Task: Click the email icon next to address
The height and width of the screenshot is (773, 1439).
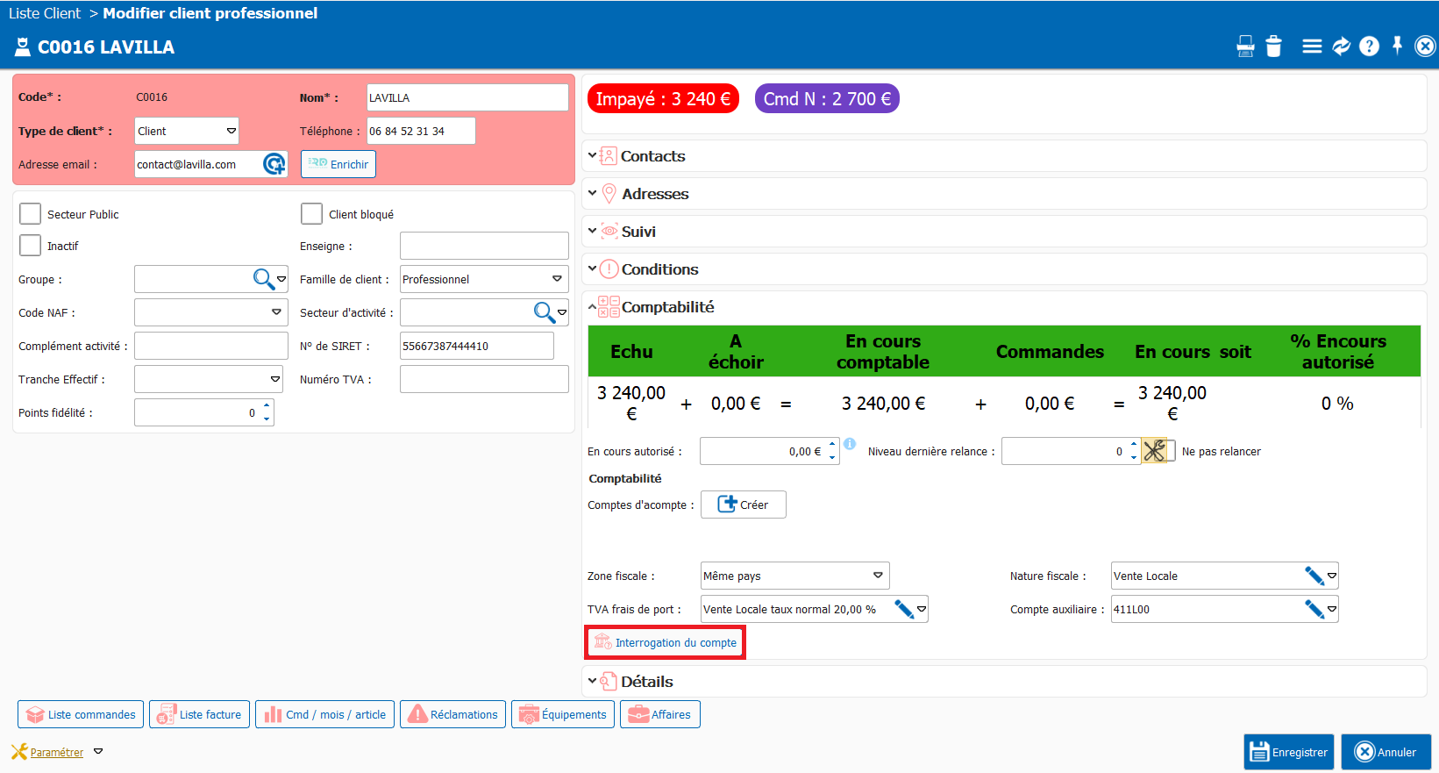Action: point(274,164)
